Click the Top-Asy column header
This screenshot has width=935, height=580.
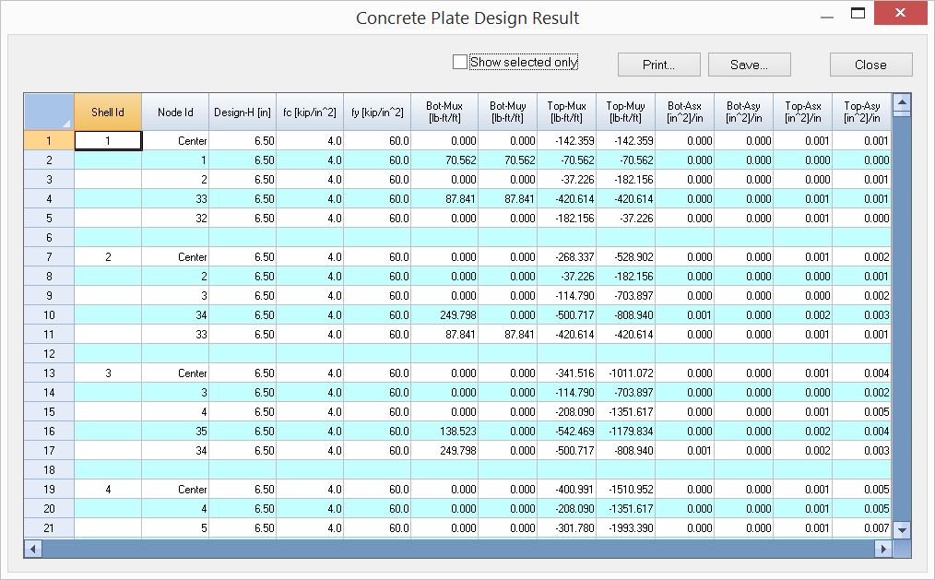tap(865, 111)
